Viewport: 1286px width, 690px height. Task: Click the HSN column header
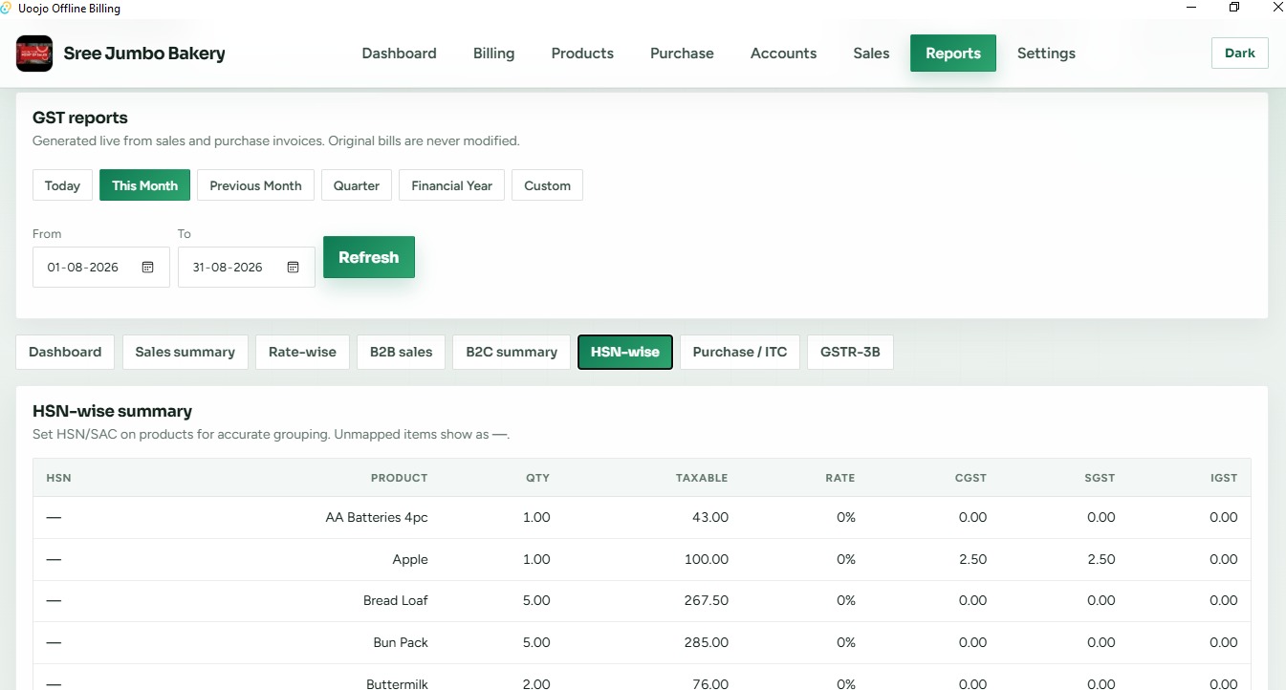(x=58, y=478)
